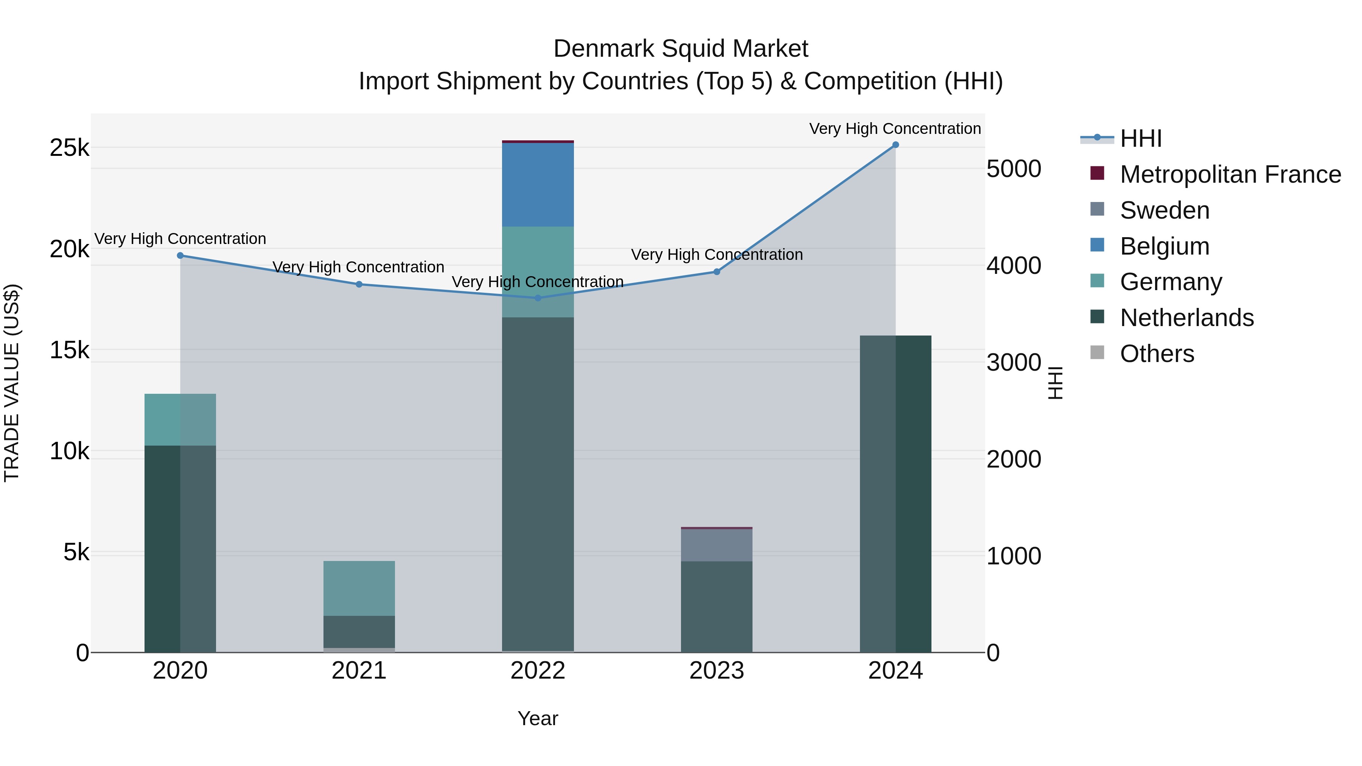Viewport: 1362px width, 766px height.
Task: Click the 5k trade value tick
Action: (x=76, y=552)
